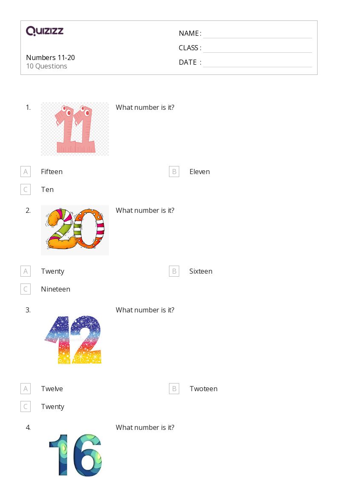Select checkbox C for Ten
Viewport: 338px width, 478px height.
point(26,189)
